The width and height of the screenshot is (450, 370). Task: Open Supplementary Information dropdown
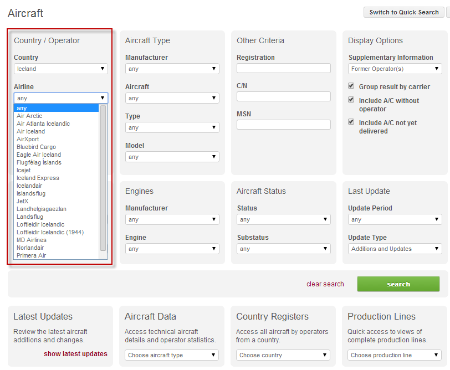tap(395, 69)
